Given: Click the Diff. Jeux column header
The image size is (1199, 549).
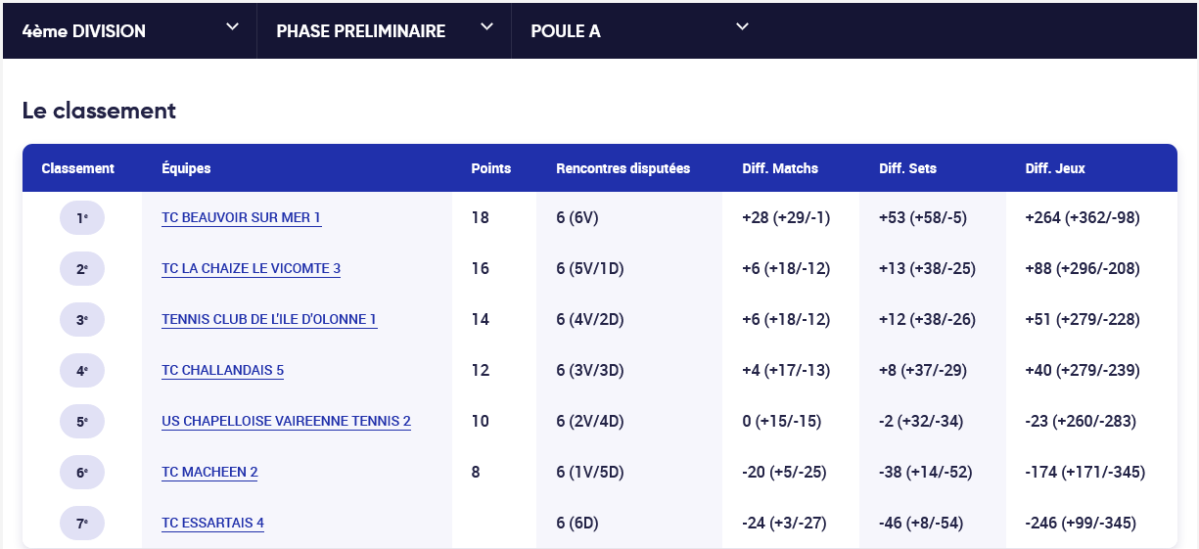Looking at the screenshot, I should tap(1055, 168).
